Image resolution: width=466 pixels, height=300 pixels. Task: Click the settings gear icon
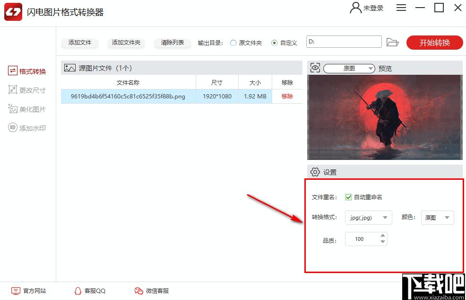click(x=315, y=172)
